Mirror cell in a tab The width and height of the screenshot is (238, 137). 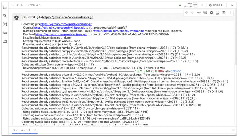[218, 13]
